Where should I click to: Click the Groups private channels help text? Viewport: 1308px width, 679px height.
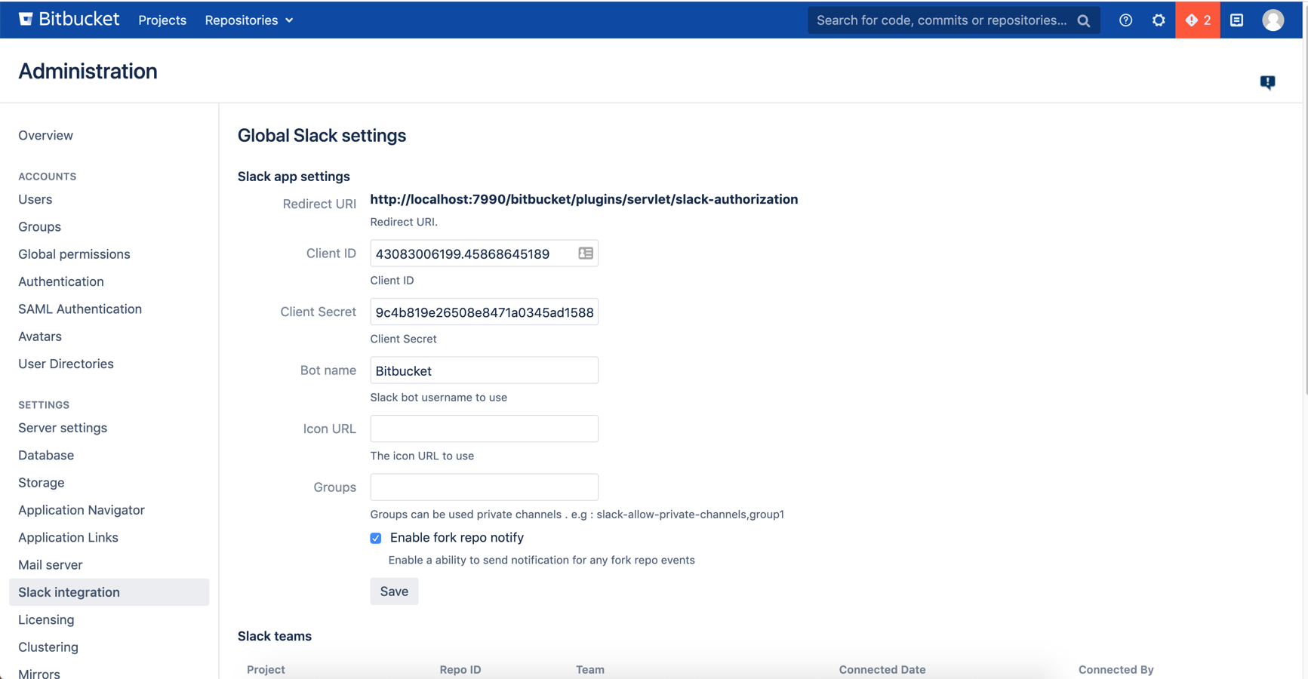click(x=577, y=515)
